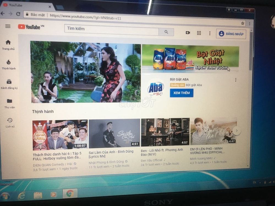This screenshot has width=275, height=206.
Task: Open the Windows Start button
Action: click(x=5, y=196)
